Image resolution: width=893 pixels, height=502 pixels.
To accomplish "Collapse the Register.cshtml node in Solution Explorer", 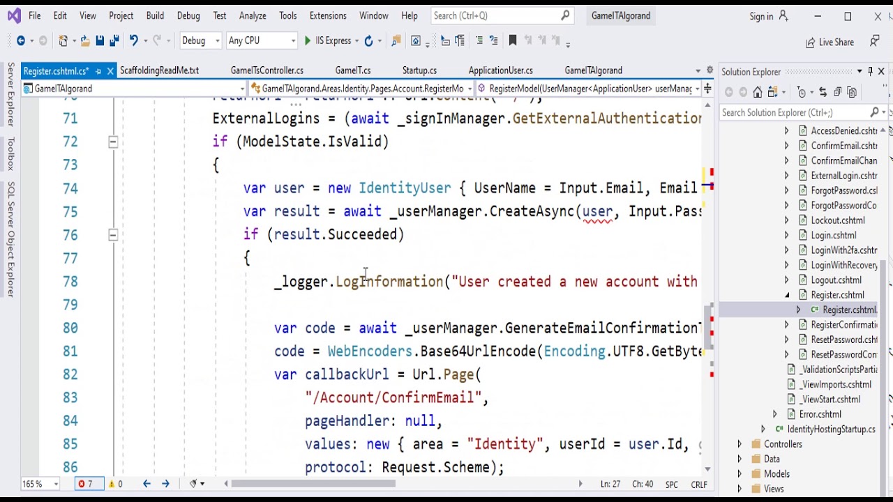I will (x=787, y=295).
